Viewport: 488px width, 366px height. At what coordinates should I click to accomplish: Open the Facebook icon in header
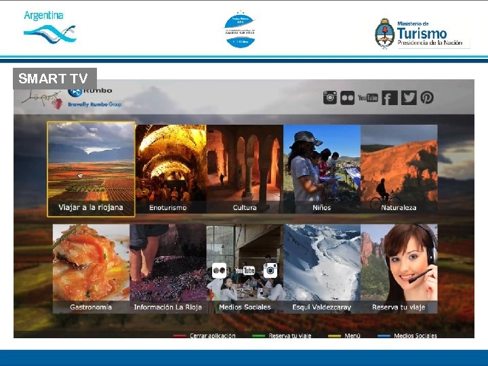click(389, 98)
